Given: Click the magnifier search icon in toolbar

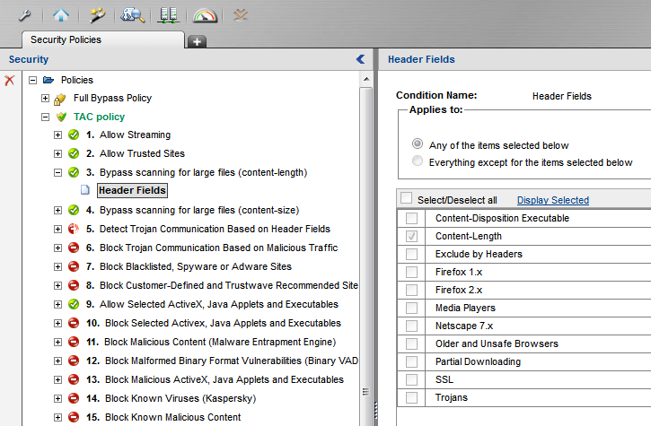Looking at the screenshot, I should [133, 14].
